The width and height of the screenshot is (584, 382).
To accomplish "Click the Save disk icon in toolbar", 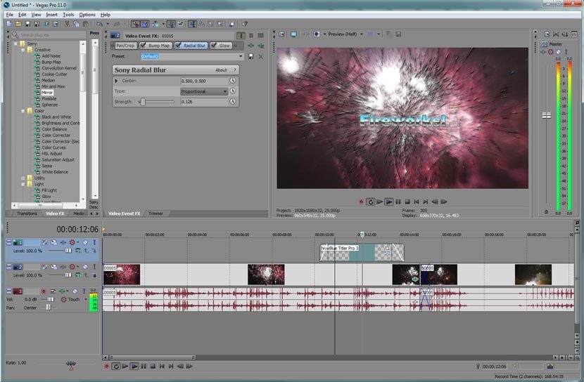I will click(27, 24).
